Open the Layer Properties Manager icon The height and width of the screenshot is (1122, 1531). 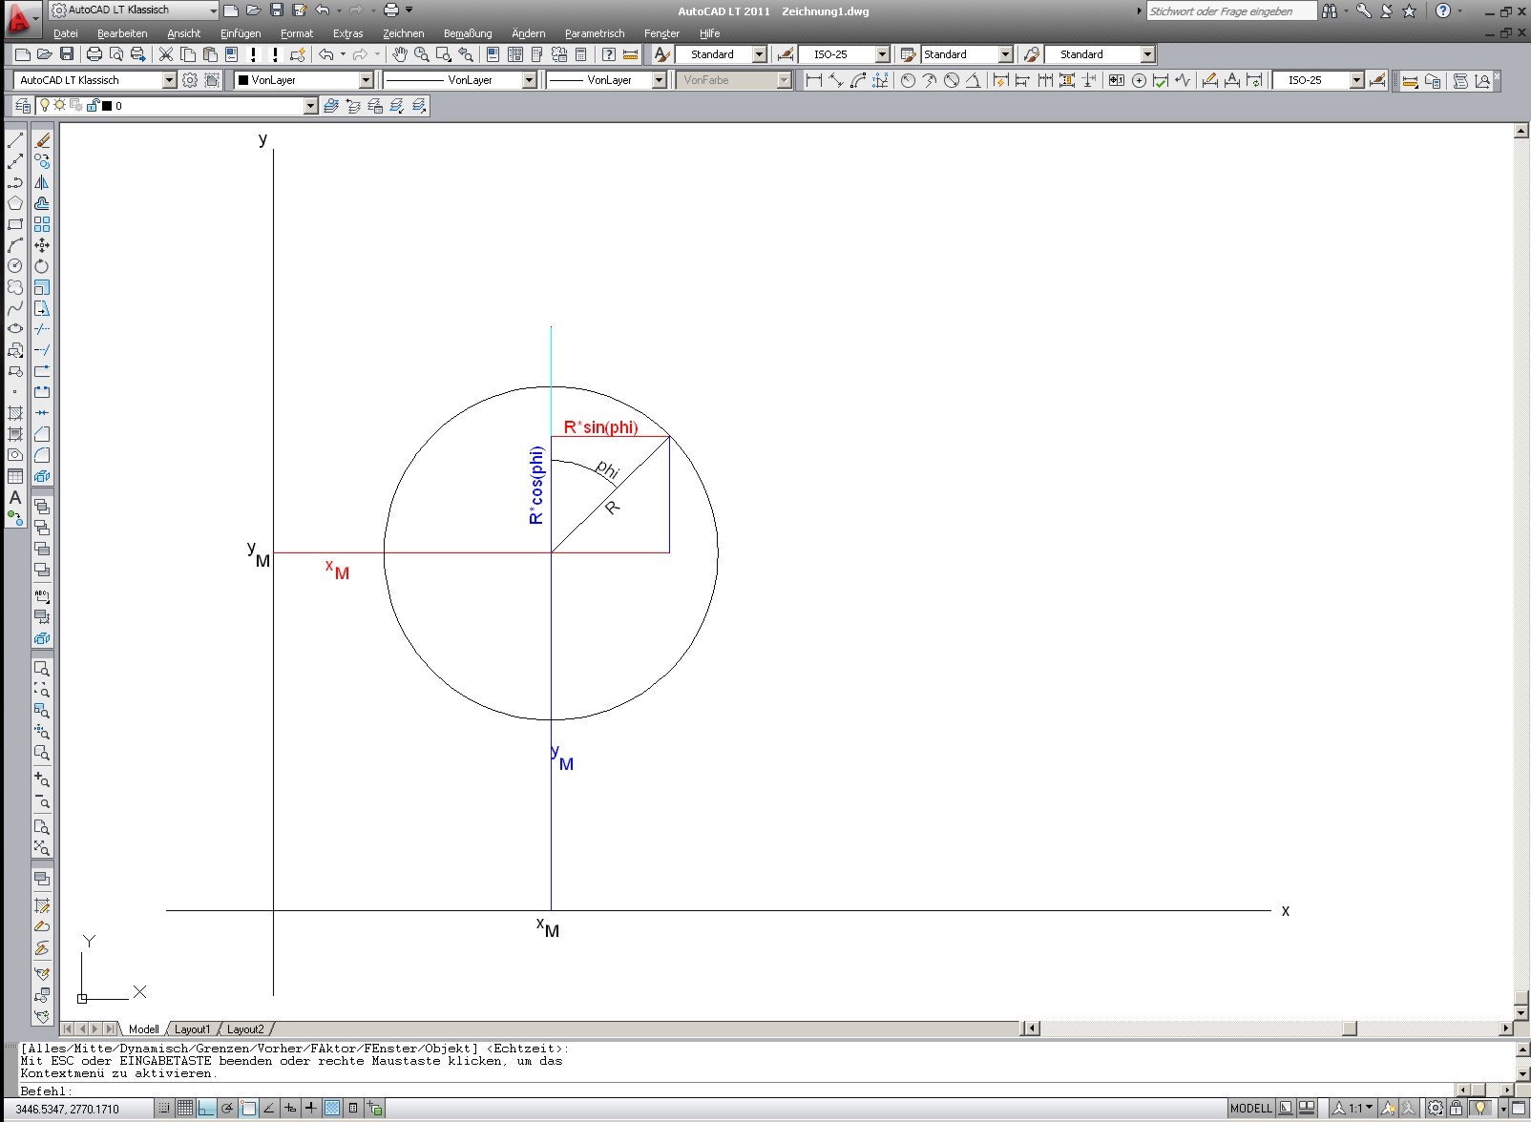click(x=23, y=106)
